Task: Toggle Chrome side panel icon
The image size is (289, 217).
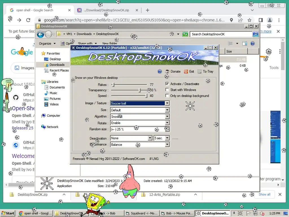Action: pos(260,20)
